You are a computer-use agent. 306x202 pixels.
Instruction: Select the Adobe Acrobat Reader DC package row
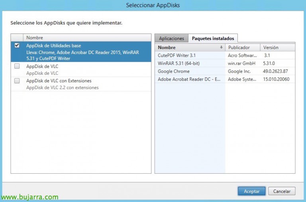(x=225, y=79)
